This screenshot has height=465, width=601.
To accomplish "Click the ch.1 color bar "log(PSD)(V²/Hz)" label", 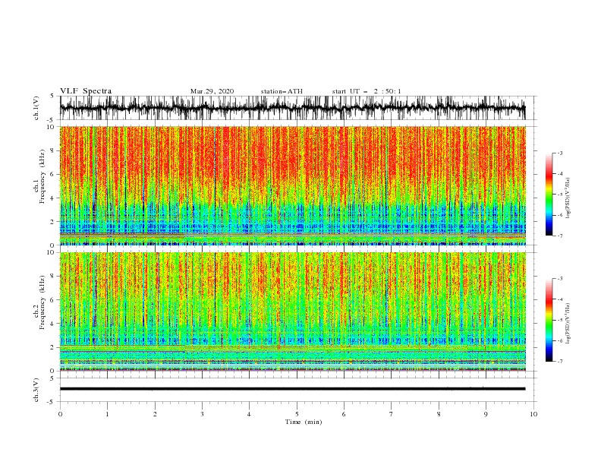I will 568,198.
